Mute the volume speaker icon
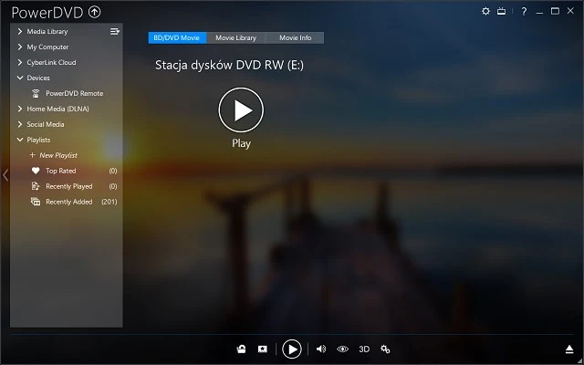 (x=320, y=349)
